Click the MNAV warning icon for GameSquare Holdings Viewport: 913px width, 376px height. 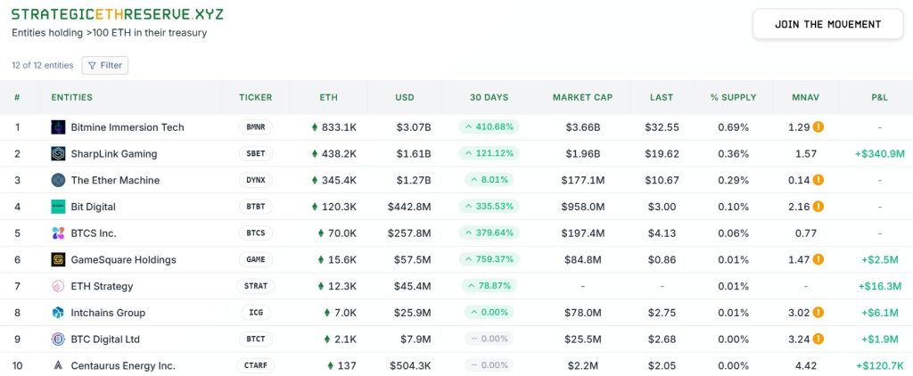coord(818,259)
